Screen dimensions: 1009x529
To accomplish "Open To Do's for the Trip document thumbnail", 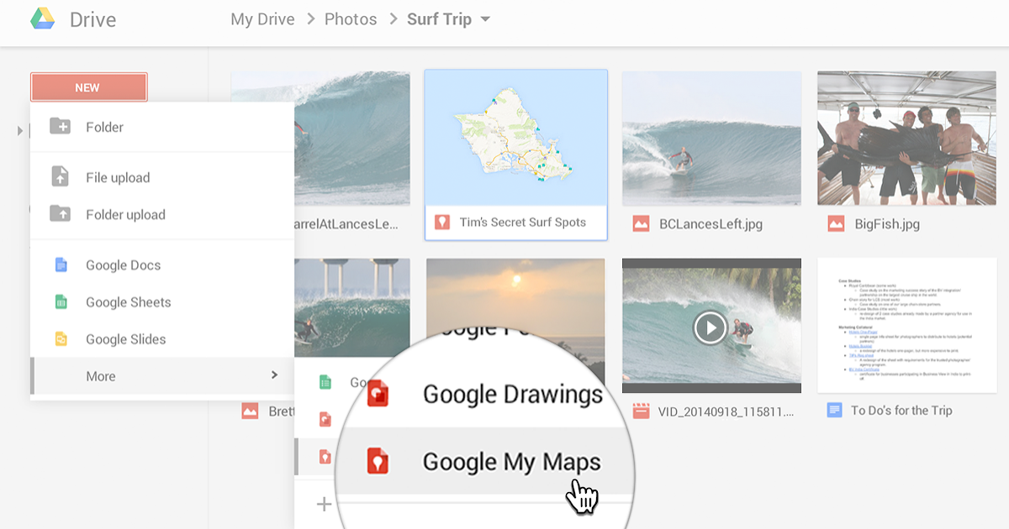I will 906,326.
